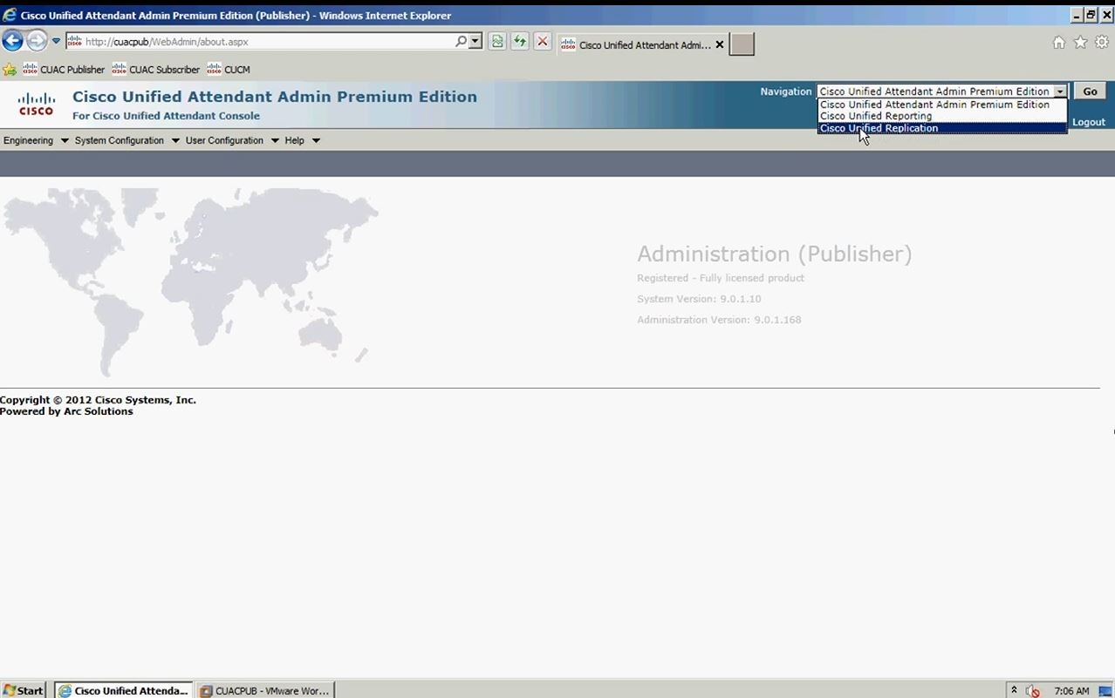Open Favorites star icon
Viewport: 1115px width, 698px height.
pos(1080,42)
